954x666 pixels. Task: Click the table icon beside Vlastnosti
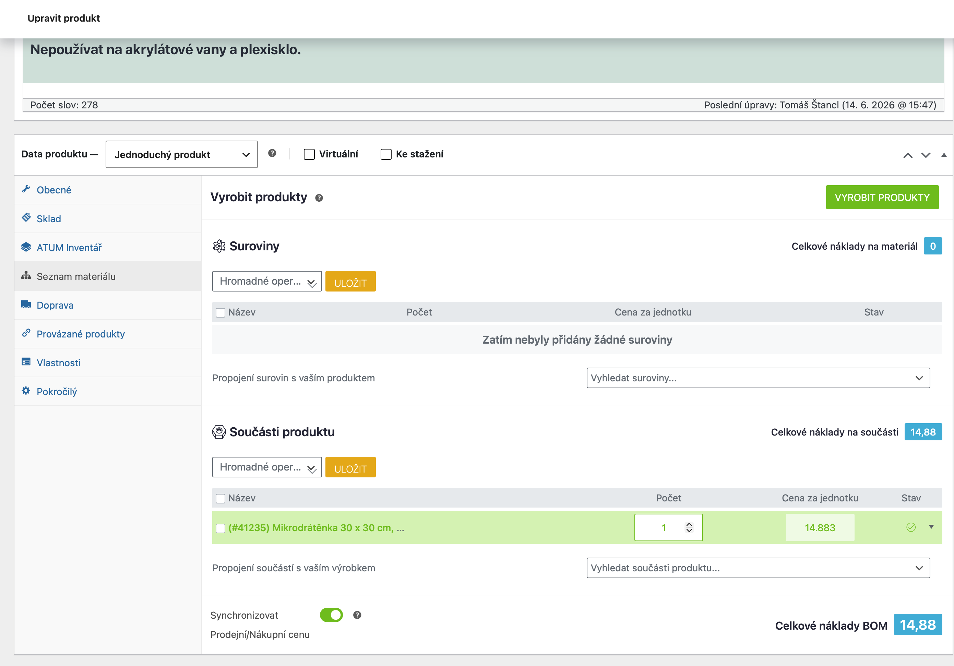point(26,362)
